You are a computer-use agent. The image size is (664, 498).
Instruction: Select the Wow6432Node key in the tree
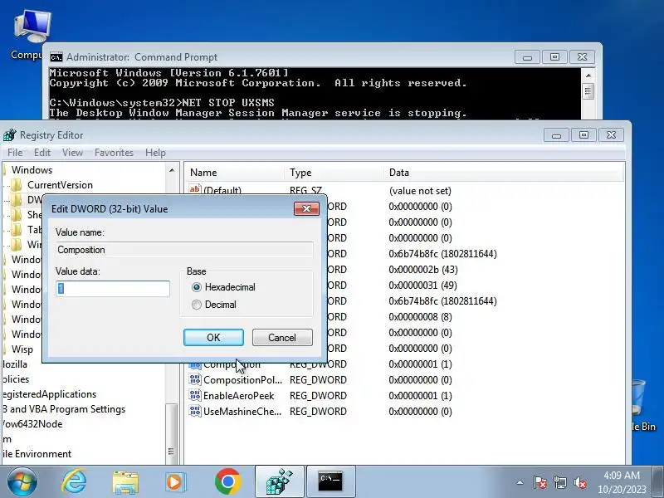point(32,424)
